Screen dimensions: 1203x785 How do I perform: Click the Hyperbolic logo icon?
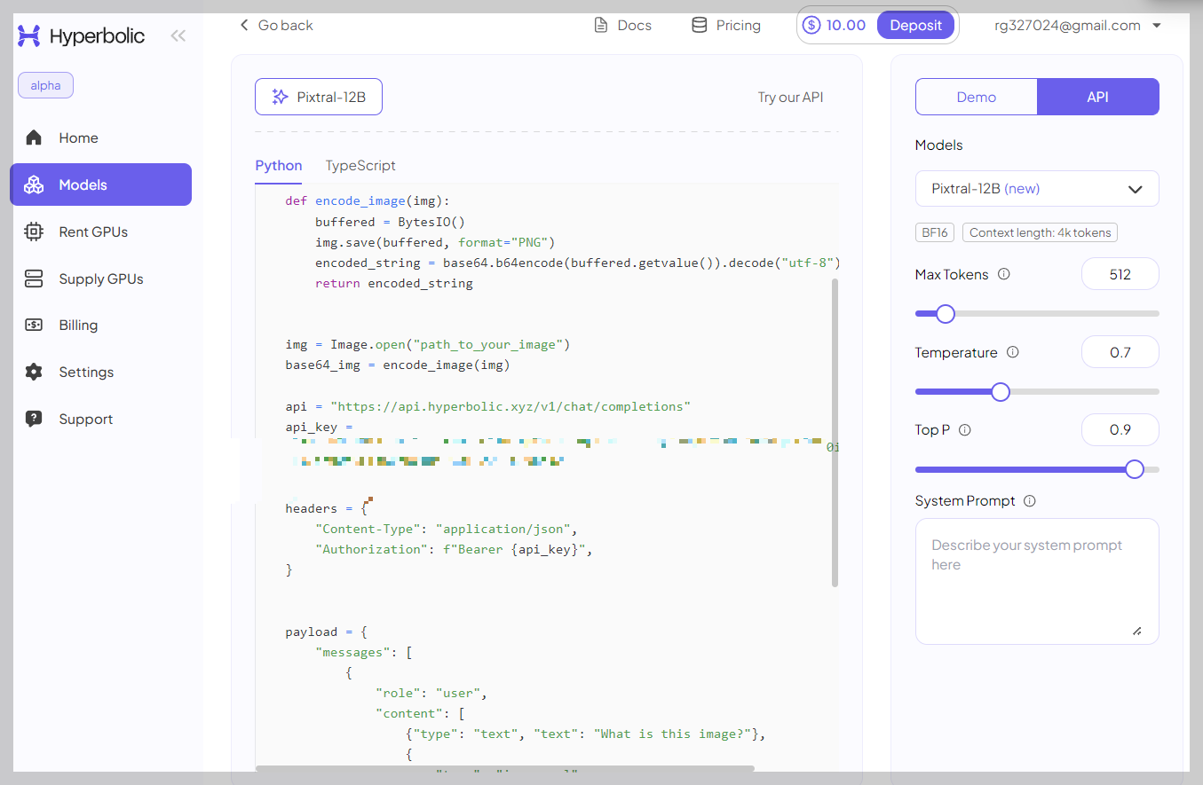[29, 35]
